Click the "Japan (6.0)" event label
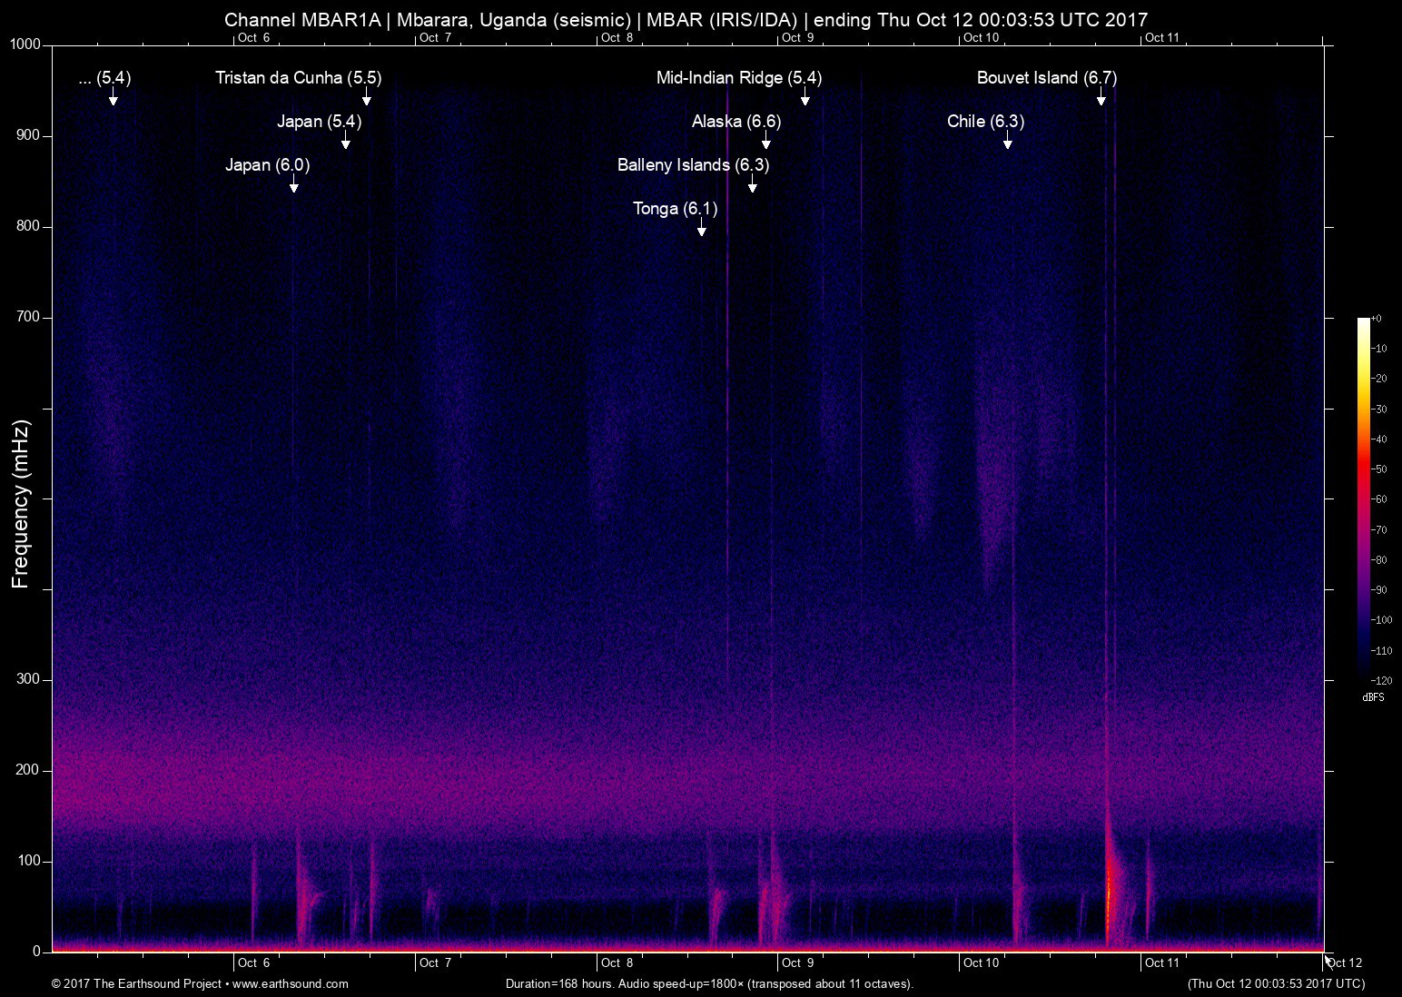The image size is (1402, 997). click(x=268, y=165)
